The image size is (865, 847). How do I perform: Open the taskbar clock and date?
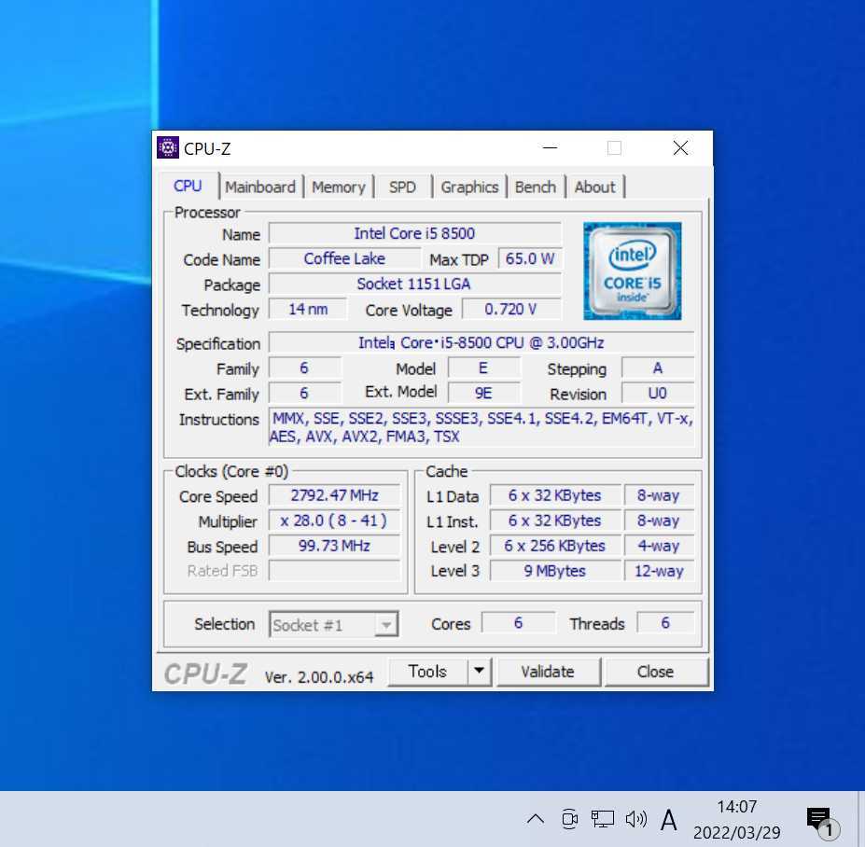point(736,819)
